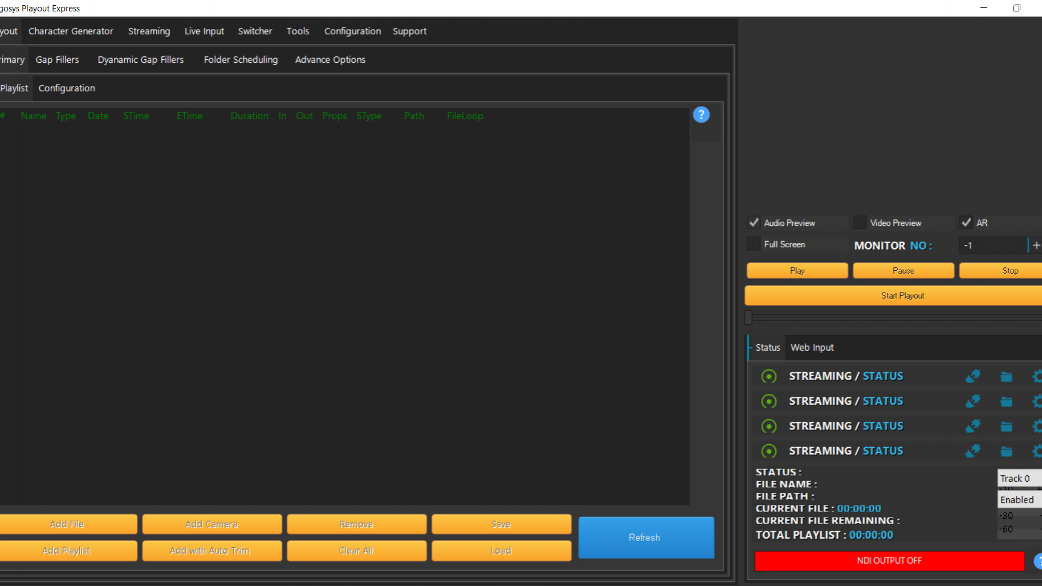Tick the Full Screen checkbox
The image size is (1042, 586).
(754, 244)
